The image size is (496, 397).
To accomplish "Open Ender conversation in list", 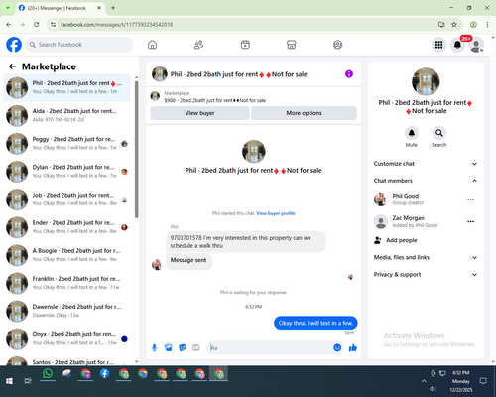I will (66, 227).
